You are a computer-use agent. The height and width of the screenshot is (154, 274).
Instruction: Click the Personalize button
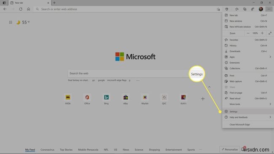230,149
